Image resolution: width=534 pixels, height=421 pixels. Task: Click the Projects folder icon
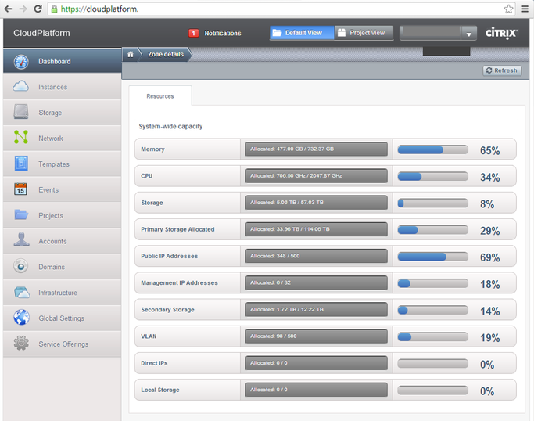point(21,214)
